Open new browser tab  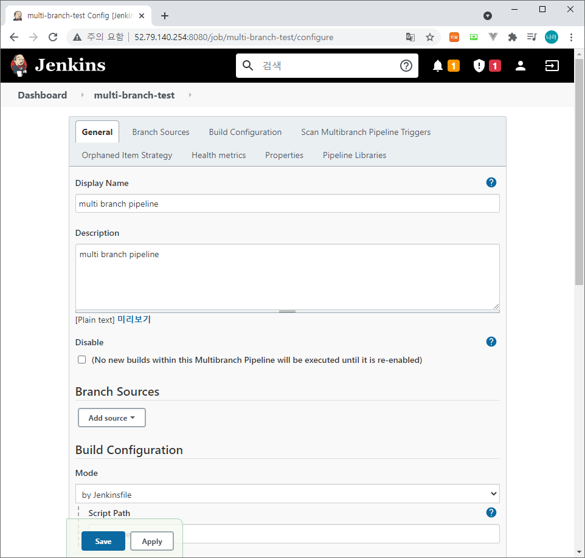[165, 16]
